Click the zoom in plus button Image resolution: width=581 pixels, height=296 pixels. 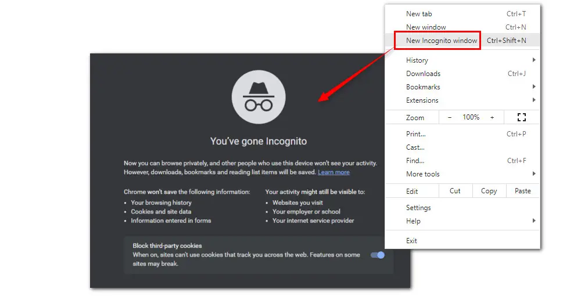click(492, 117)
